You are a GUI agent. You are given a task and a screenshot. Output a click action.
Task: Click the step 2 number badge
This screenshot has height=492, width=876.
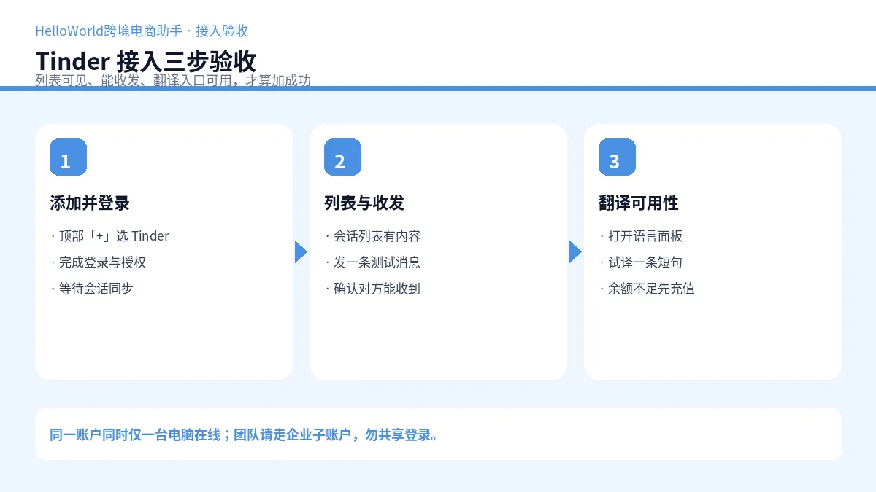[x=342, y=157]
